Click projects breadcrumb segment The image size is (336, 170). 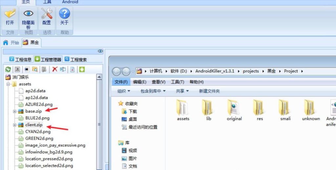click(x=251, y=71)
